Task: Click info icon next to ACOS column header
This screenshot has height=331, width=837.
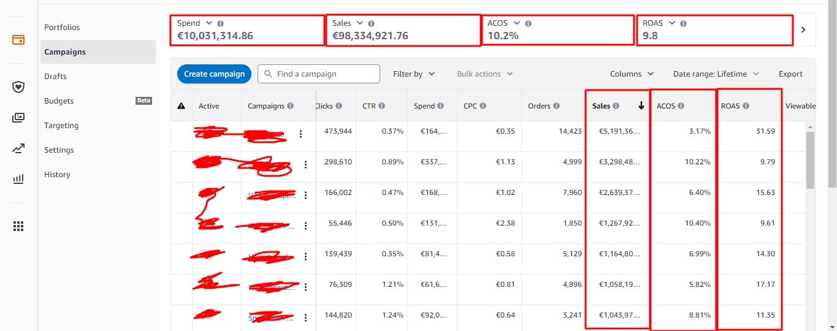Action: tap(681, 106)
